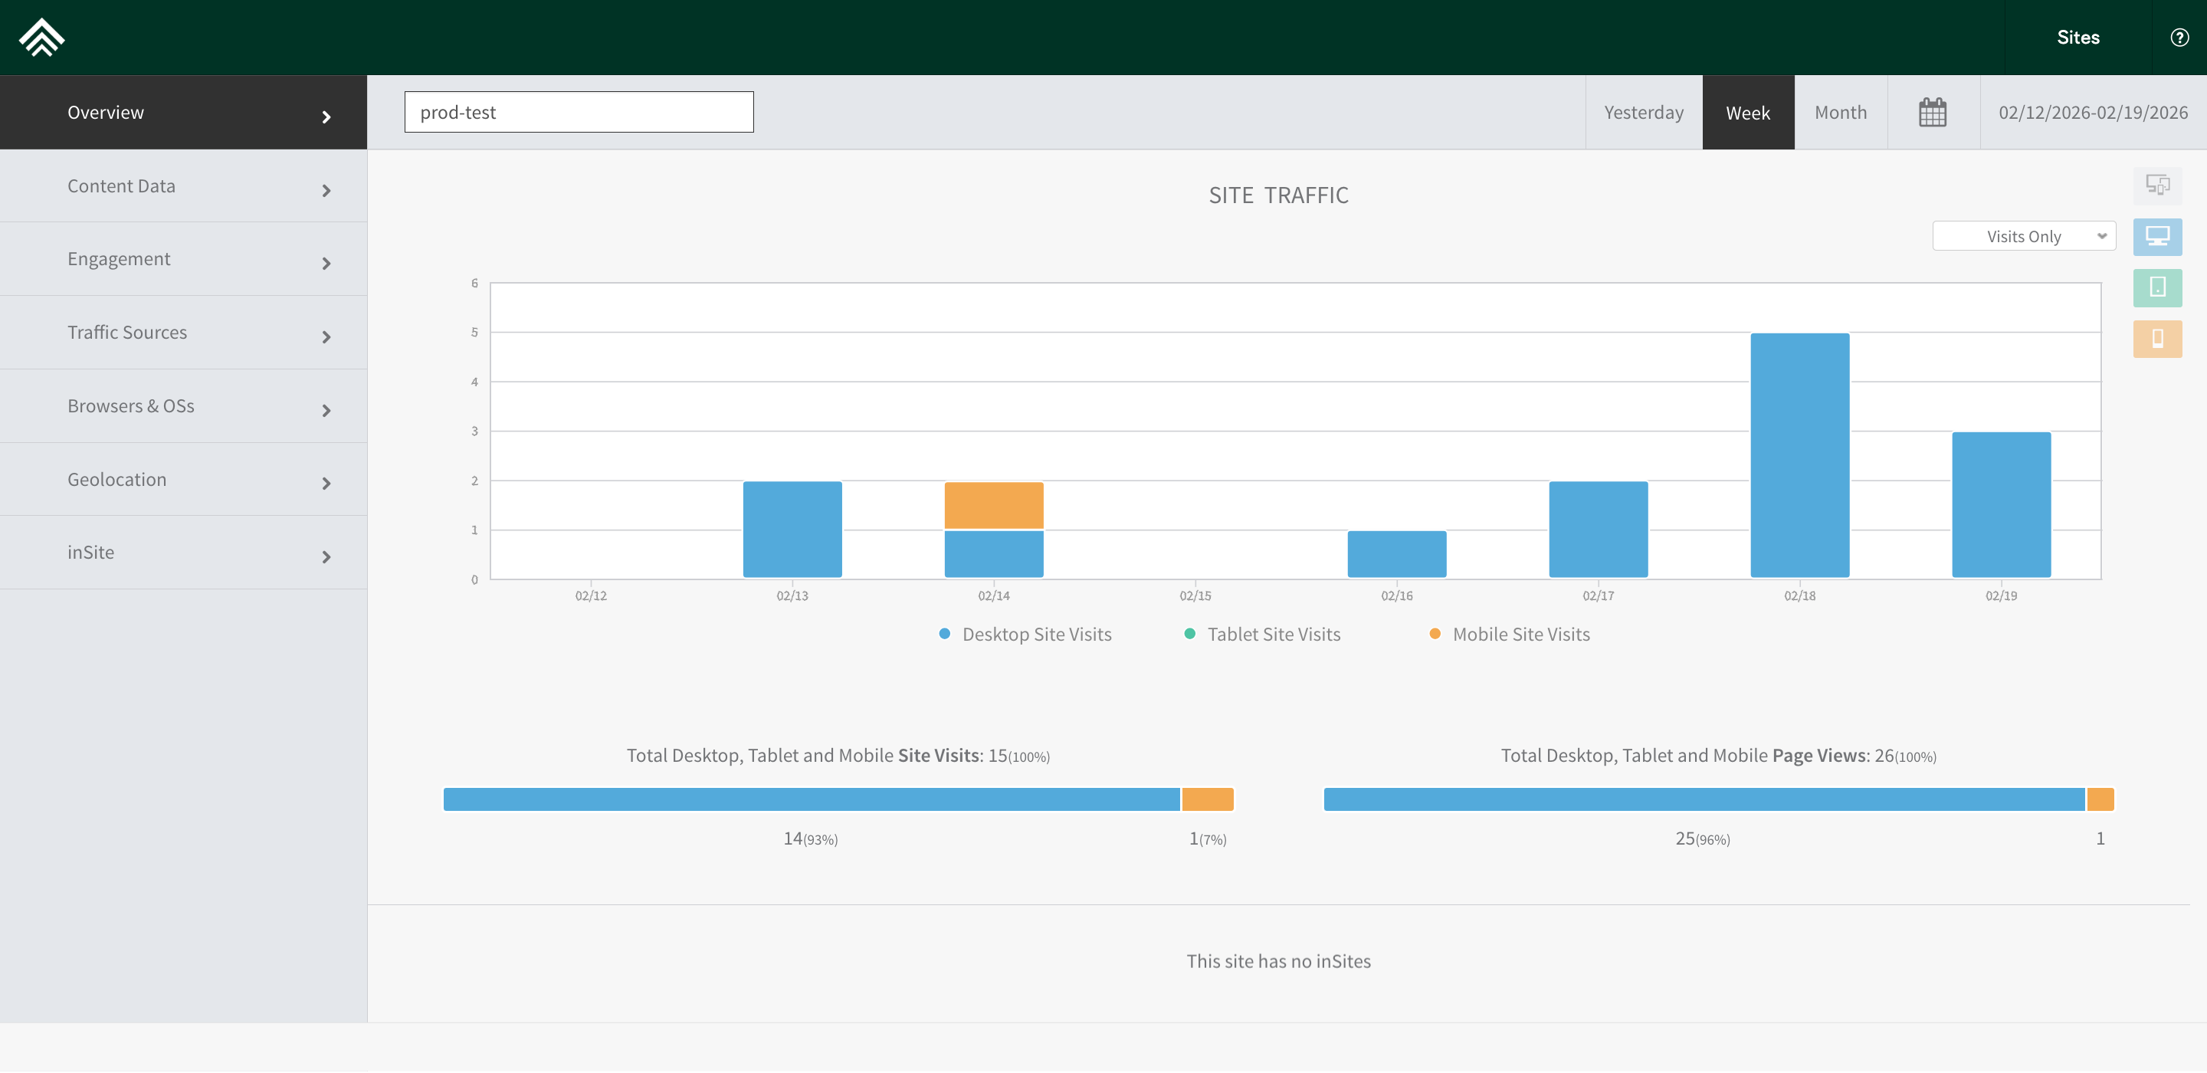Toggle the mobile device filter icon
The height and width of the screenshot is (1073, 2207).
pos(2156,340)
